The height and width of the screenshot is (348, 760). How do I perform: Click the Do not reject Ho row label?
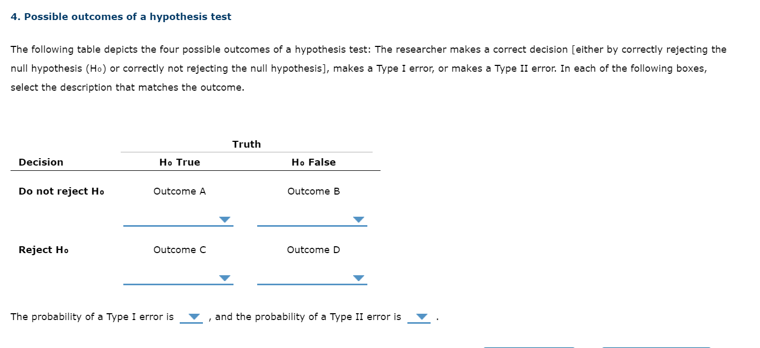pyautogui.click(x=61, y=191)
